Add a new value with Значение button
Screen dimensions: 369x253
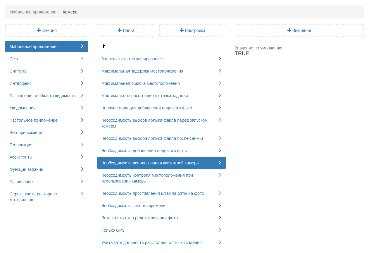[x=299, y=30]
